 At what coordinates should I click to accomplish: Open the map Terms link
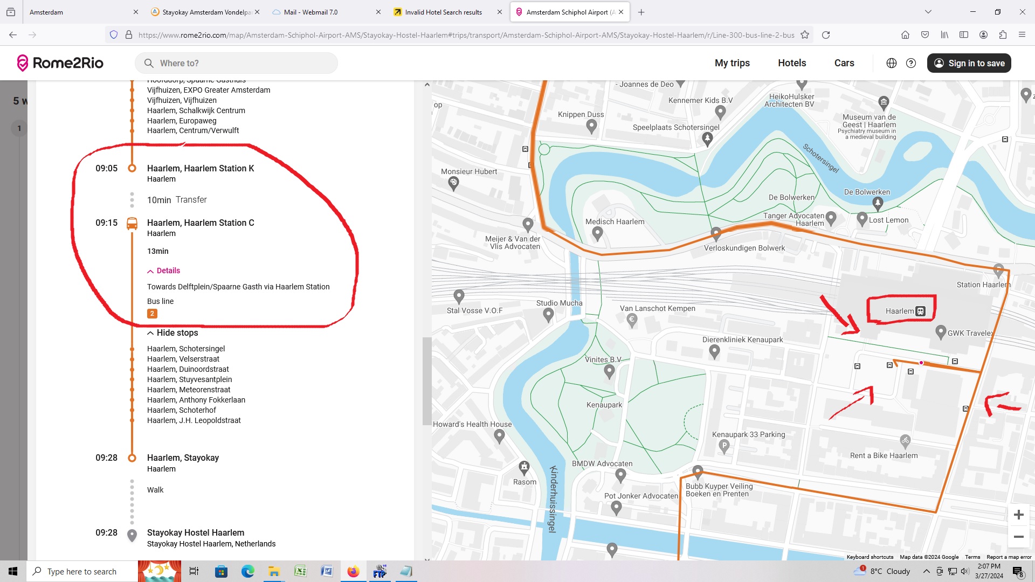pos(972,557)
